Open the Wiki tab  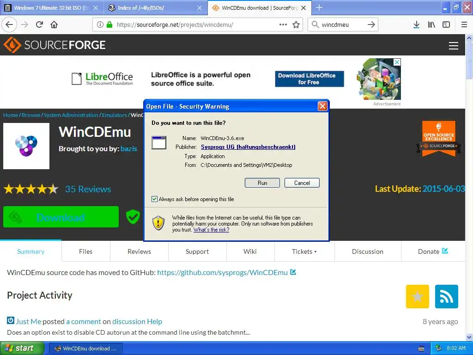(x=250, y=251)
